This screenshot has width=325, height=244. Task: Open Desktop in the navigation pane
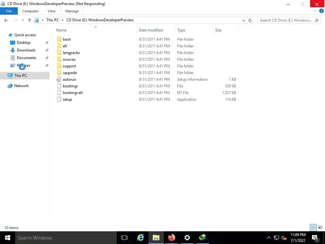[x=23, y=43]
